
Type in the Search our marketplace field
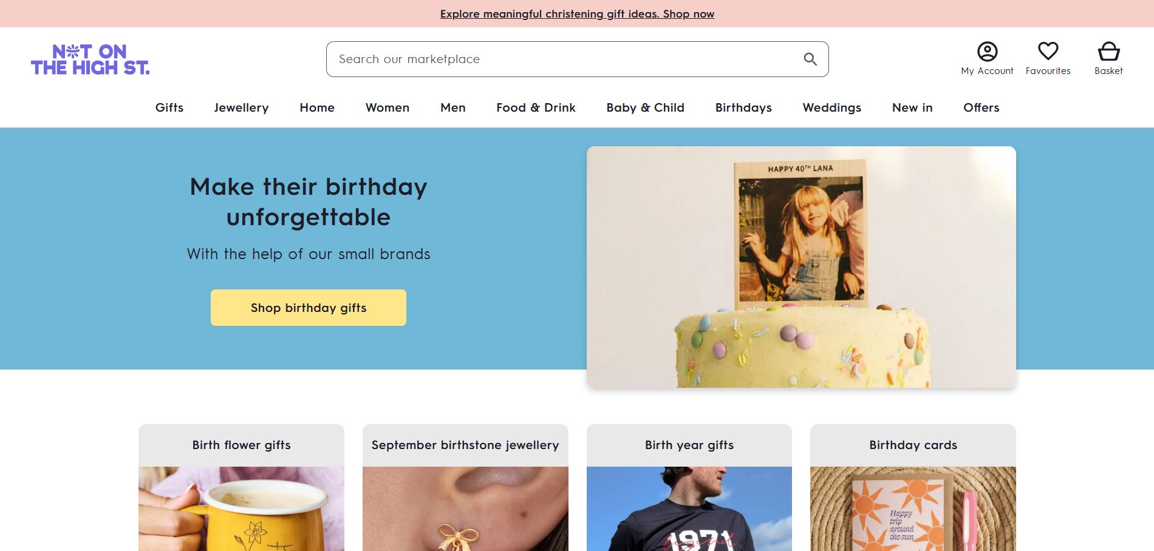tap(559, 59)
